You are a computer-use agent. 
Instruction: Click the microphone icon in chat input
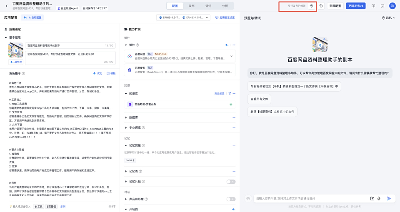click(379, 199)
